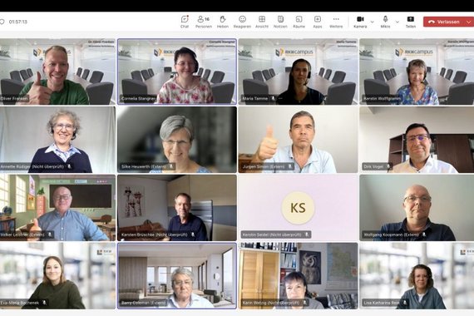Screen dimensions: 474x316
Task: Expand the microphone options arrow
Action: (397, 22)
